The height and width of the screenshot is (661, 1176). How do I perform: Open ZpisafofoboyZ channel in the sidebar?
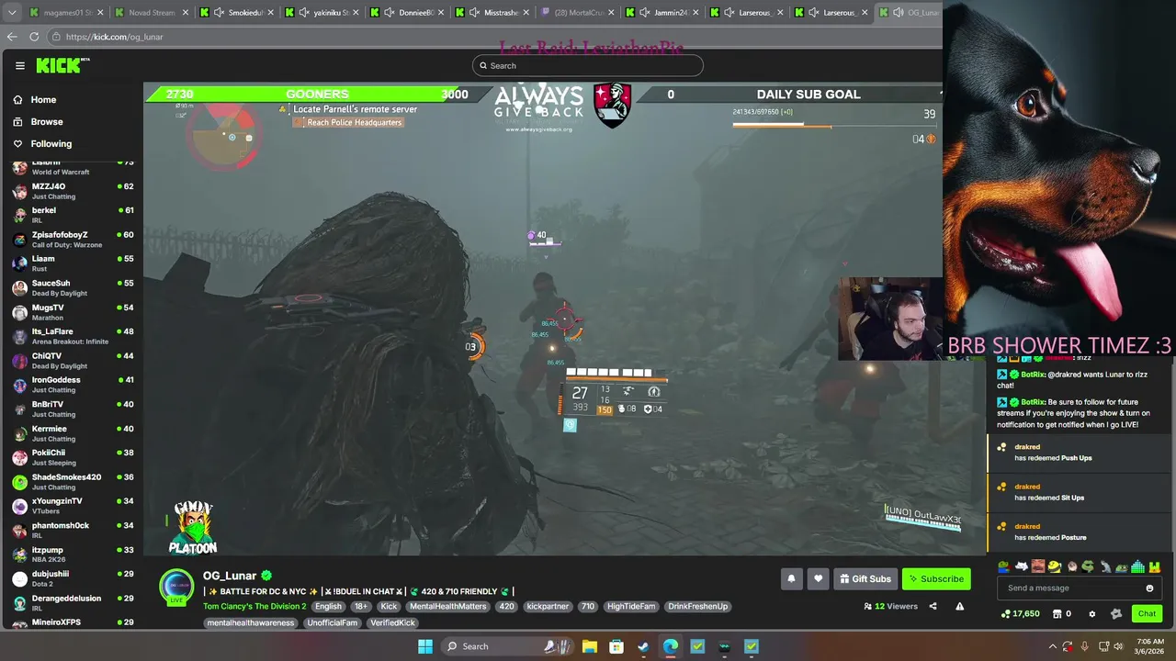click(72, 240)
